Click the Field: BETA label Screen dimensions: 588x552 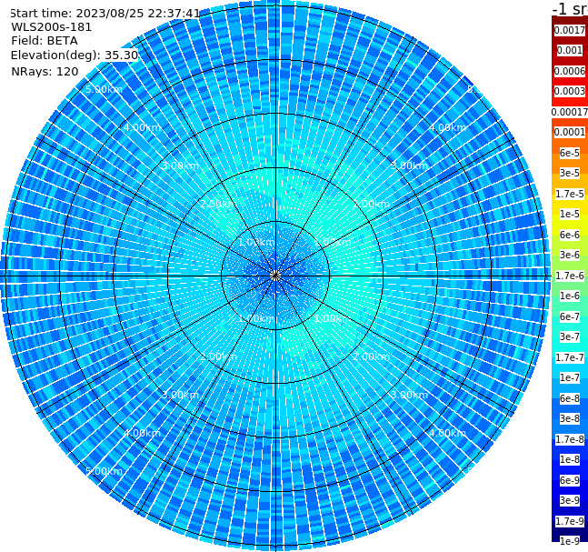coord(45,41)
